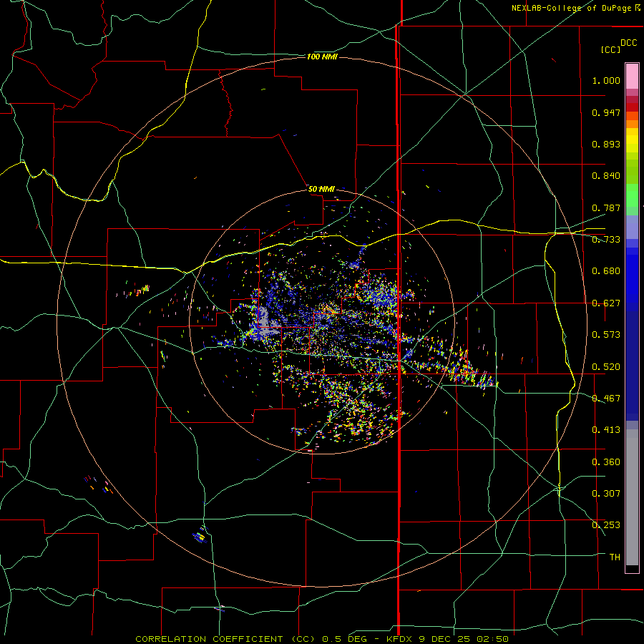Click the 0.573 scale value
This screenshot has width=644, height=644.
606,335
